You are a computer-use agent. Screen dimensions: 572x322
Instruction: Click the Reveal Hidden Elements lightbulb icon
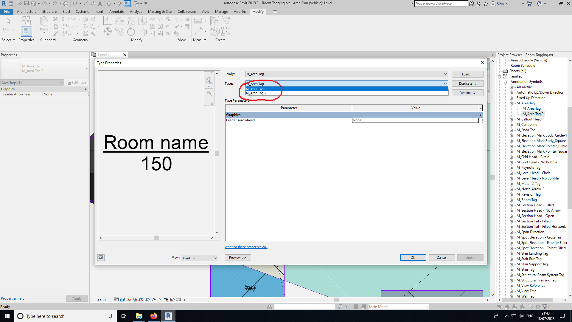point(160,300)
